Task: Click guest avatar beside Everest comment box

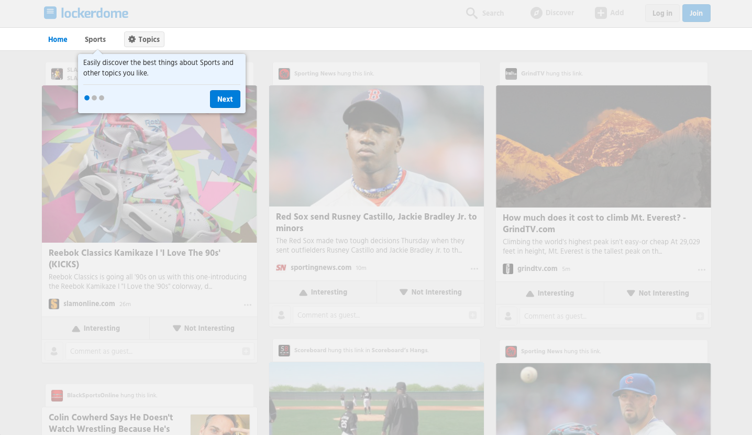Action: [508, 316]
